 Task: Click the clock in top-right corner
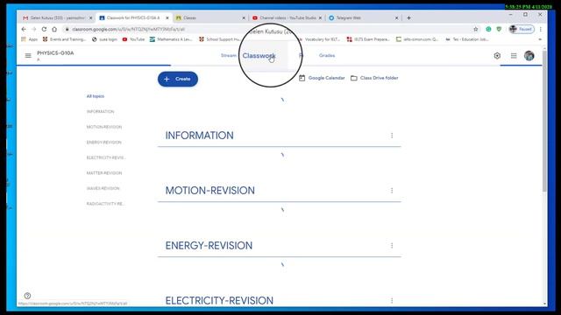coord(529,7)
